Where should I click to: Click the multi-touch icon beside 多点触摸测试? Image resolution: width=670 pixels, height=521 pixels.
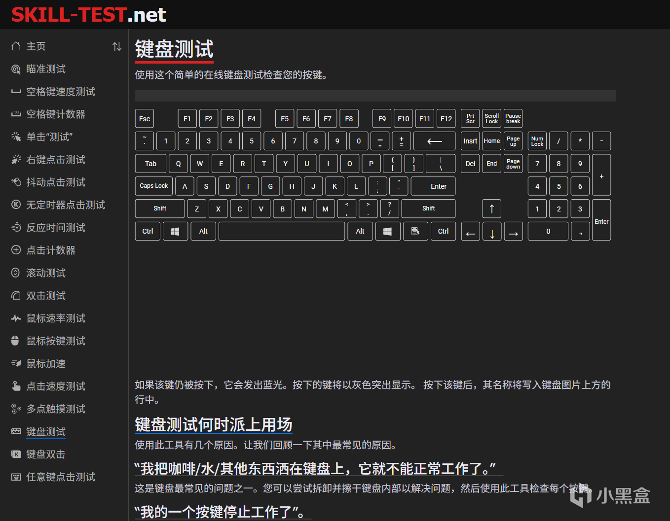16,409
